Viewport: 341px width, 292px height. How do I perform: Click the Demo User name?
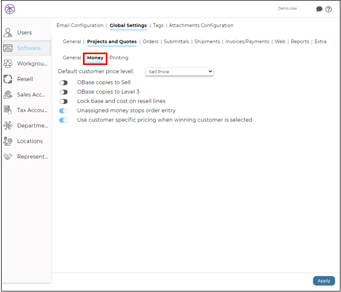287,9
